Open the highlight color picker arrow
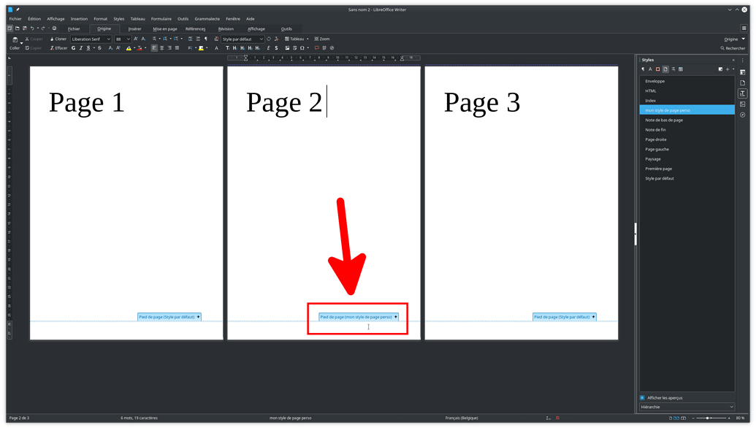The width and height of the screenshot is (756, 428). pos(135,47)
